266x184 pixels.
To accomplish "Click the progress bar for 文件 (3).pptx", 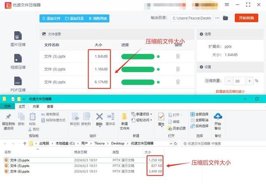I will 138,57.
